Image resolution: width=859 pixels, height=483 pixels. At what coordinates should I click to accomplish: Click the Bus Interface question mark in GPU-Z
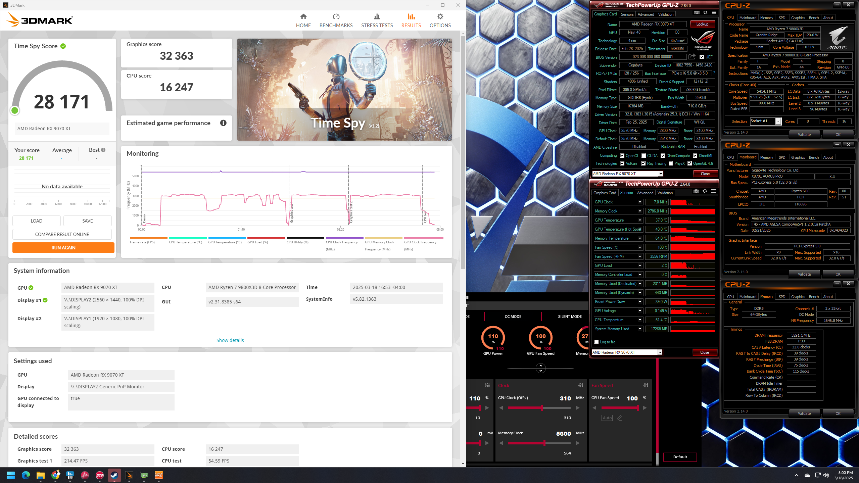(714, 73)
